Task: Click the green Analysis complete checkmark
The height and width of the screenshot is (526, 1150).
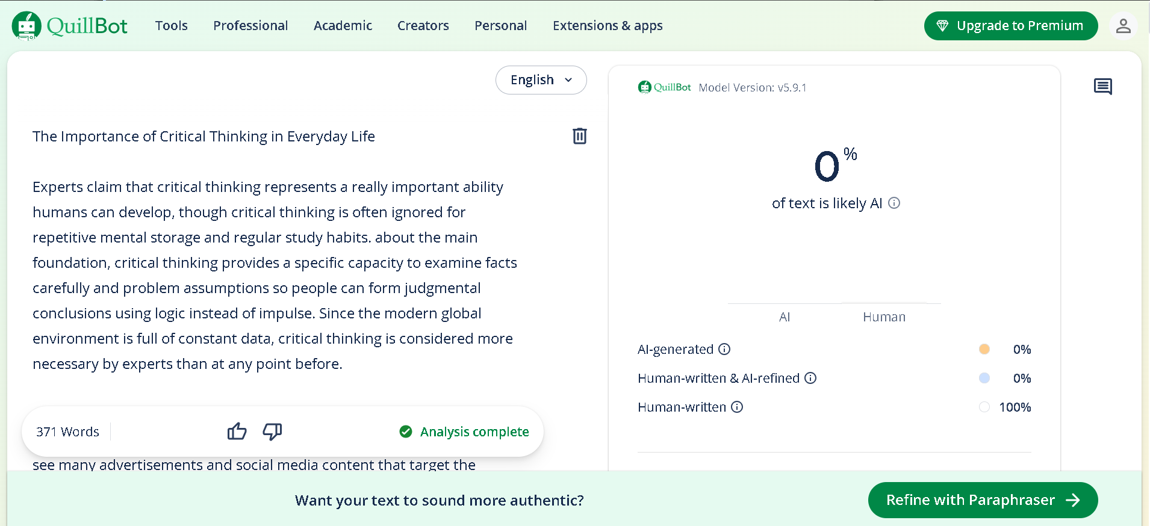Action: (x=406, y=432)
